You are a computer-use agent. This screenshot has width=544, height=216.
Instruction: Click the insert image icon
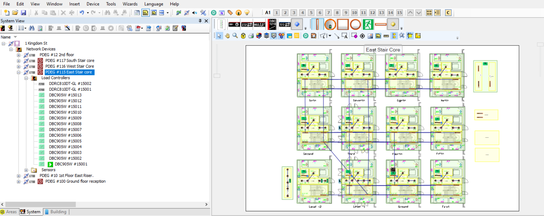click(x=370, y=36)
